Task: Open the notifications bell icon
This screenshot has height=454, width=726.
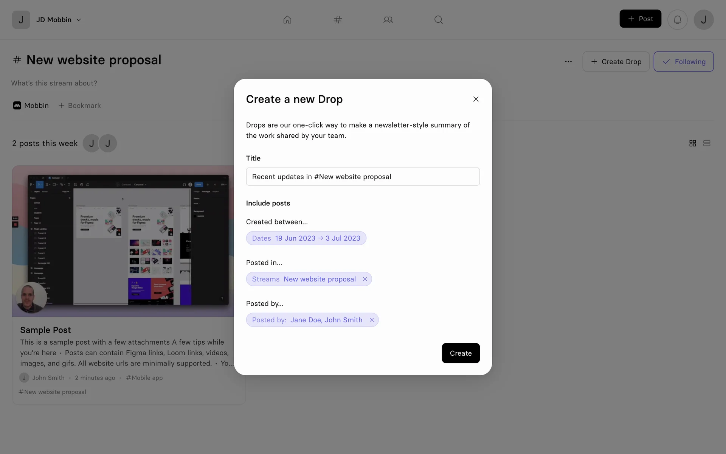Action: pyautogui.click(x=677, y=20)
